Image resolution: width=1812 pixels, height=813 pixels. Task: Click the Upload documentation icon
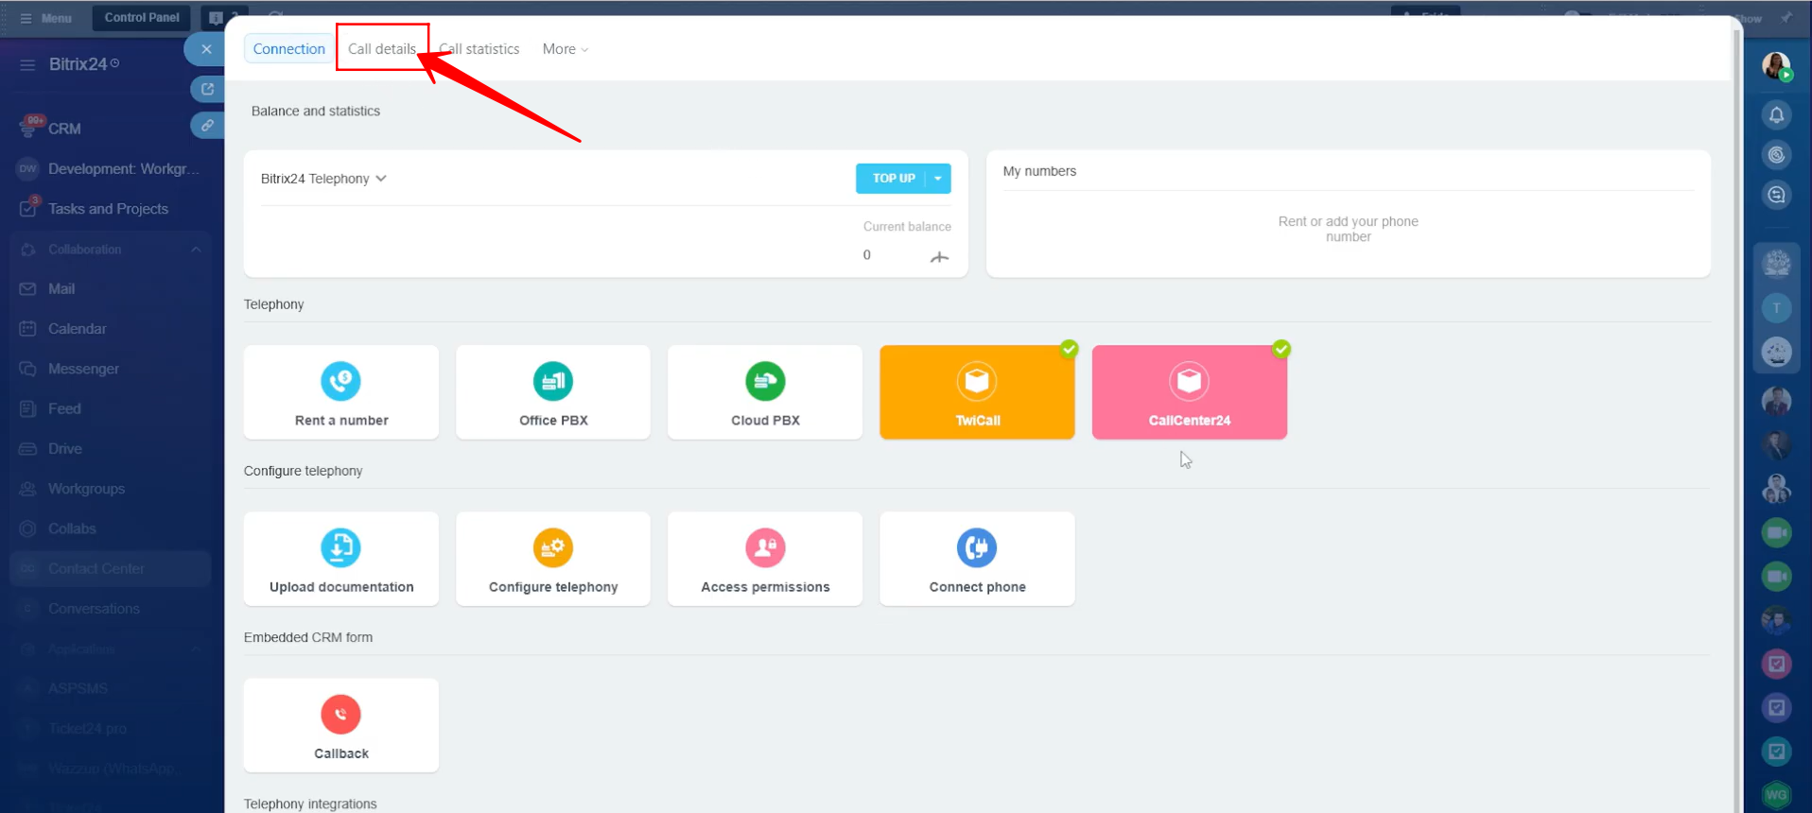point(340,547)
